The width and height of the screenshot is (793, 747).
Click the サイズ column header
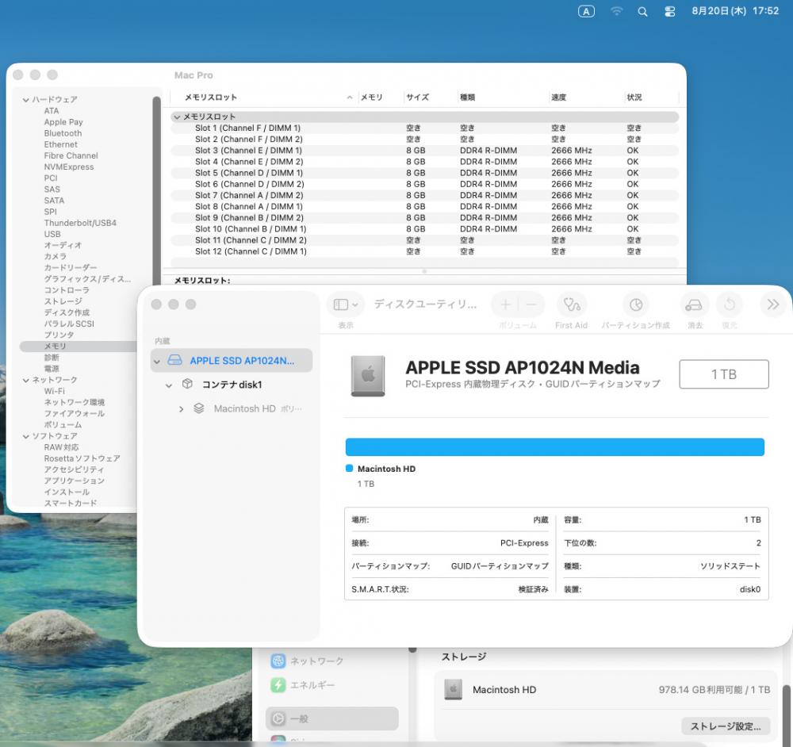[x=417, y=97]
